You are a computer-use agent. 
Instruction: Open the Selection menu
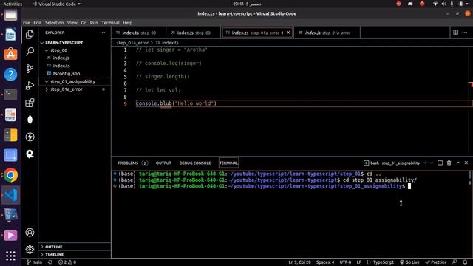(x=54, y=23)
